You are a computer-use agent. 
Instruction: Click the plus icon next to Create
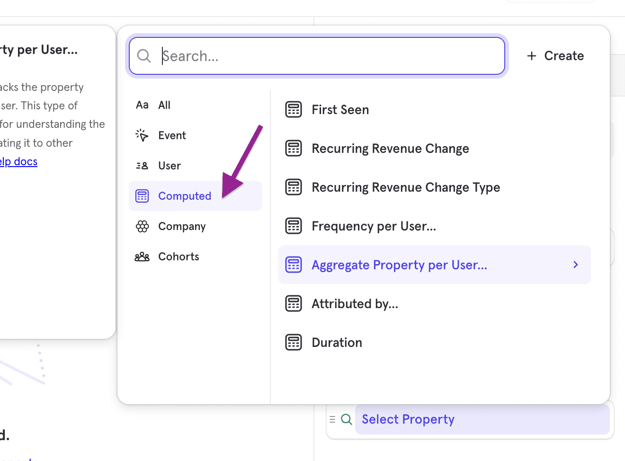(532, 56)
